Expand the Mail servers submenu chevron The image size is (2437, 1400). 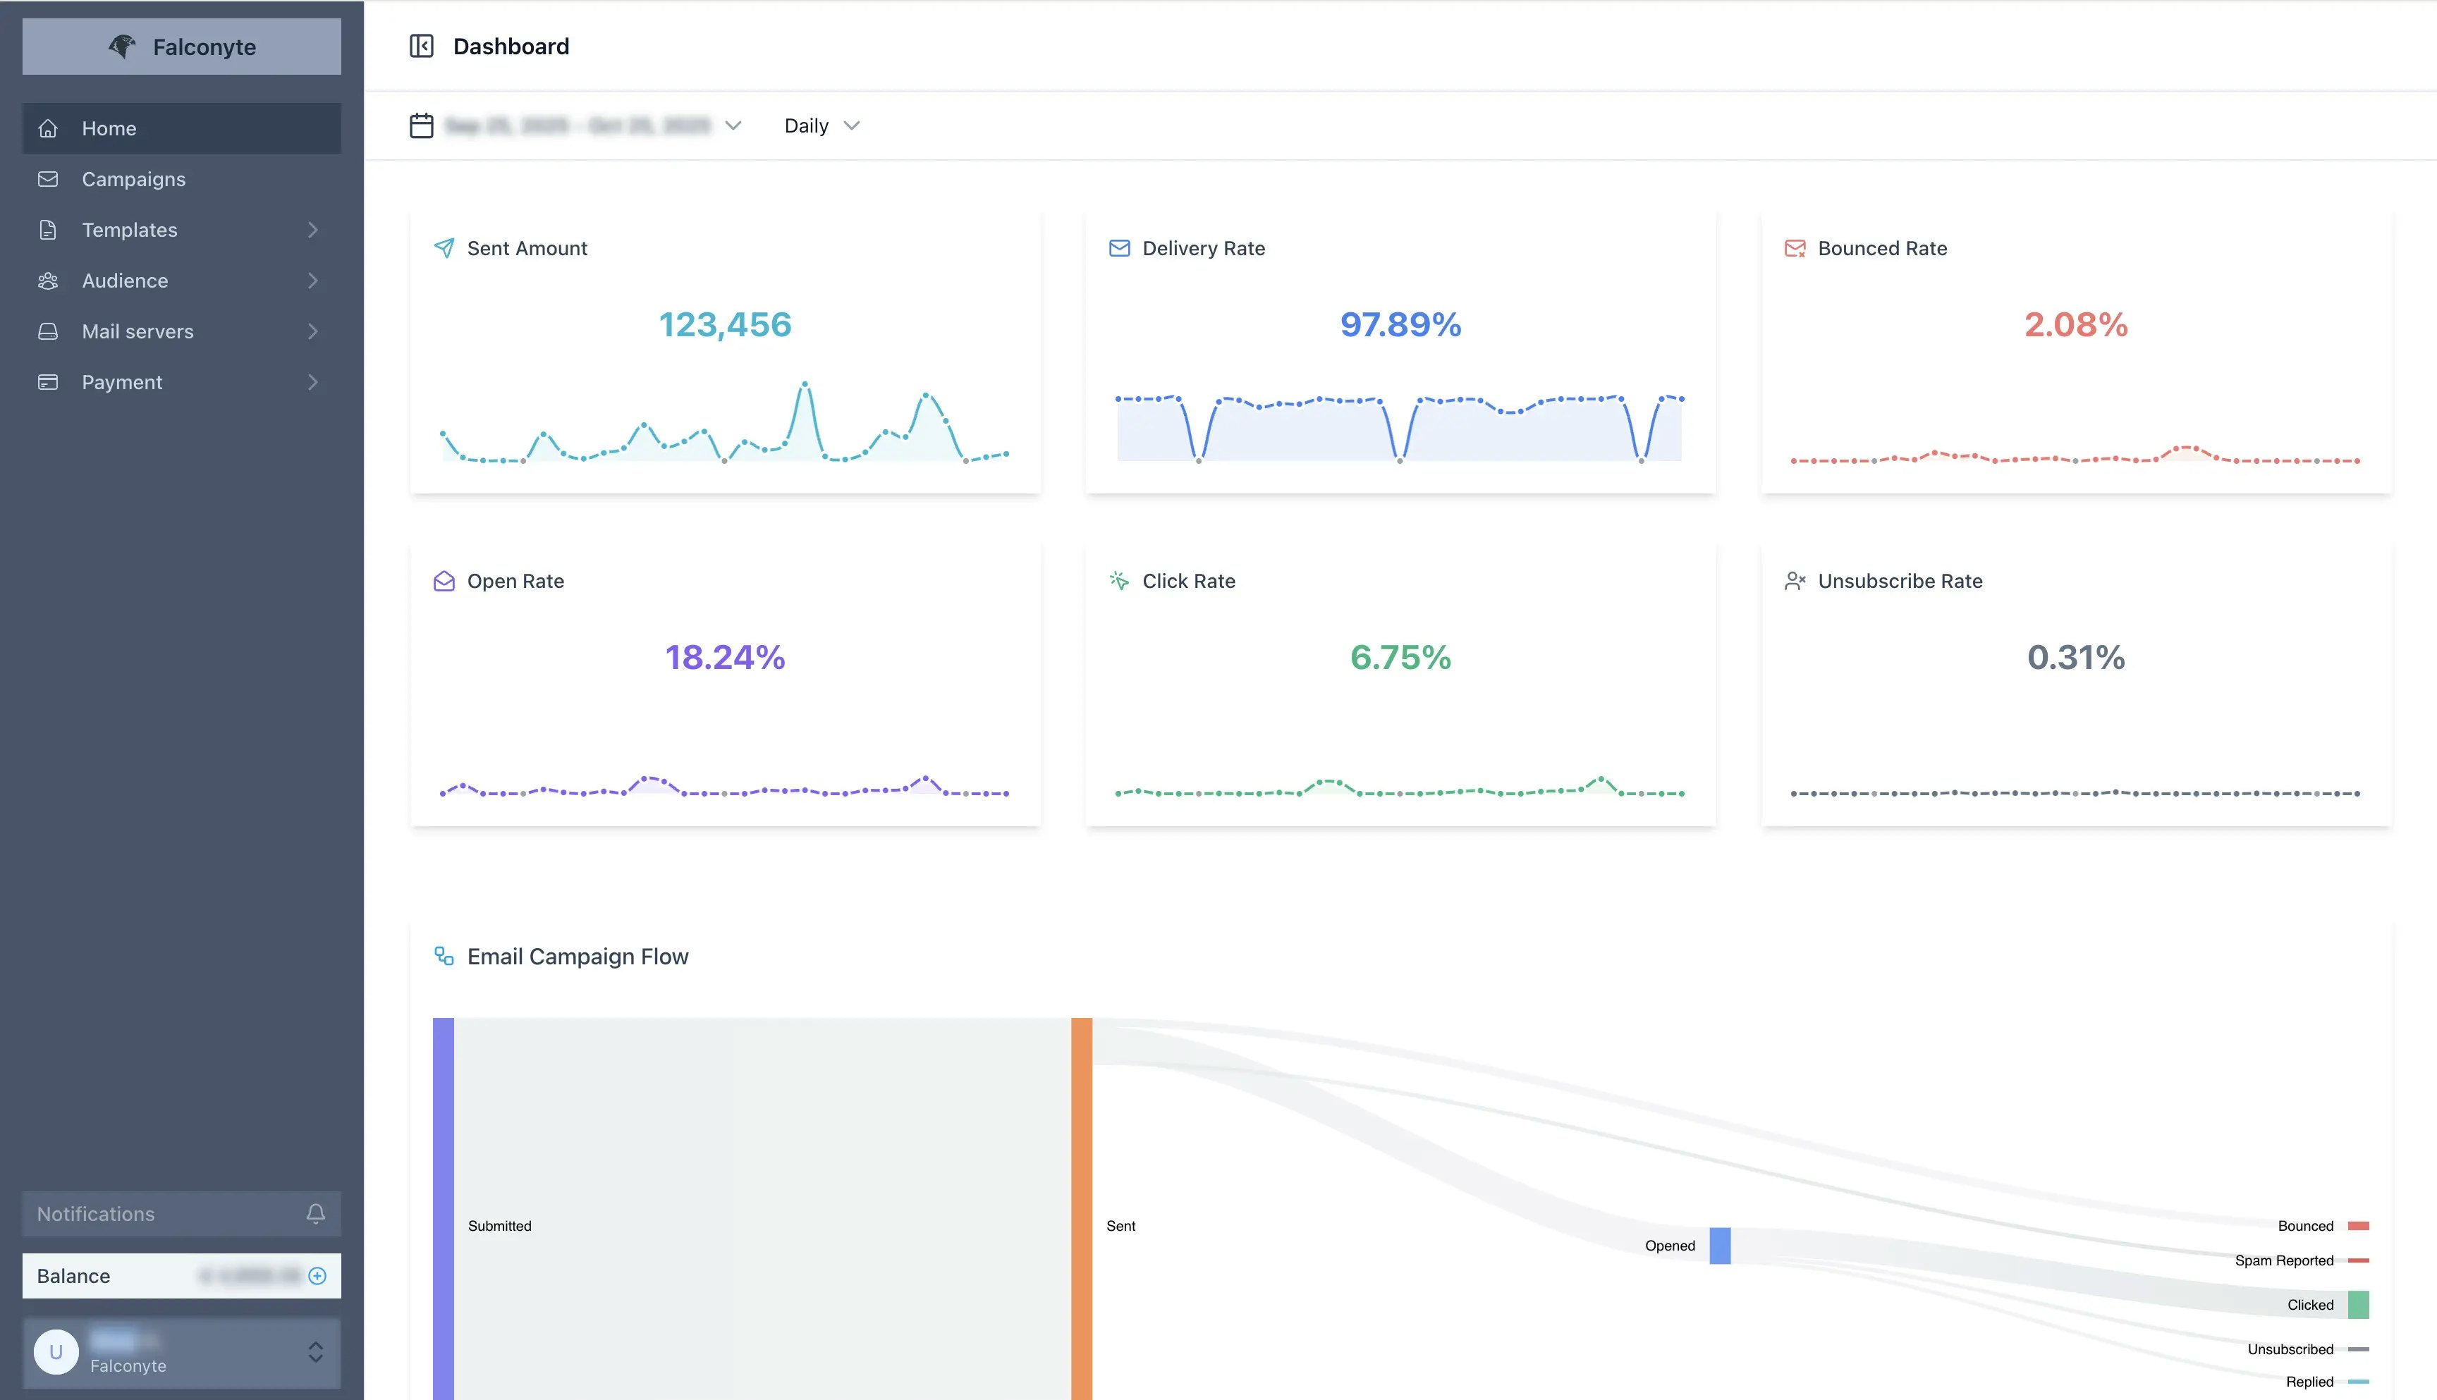coord(312,332)
